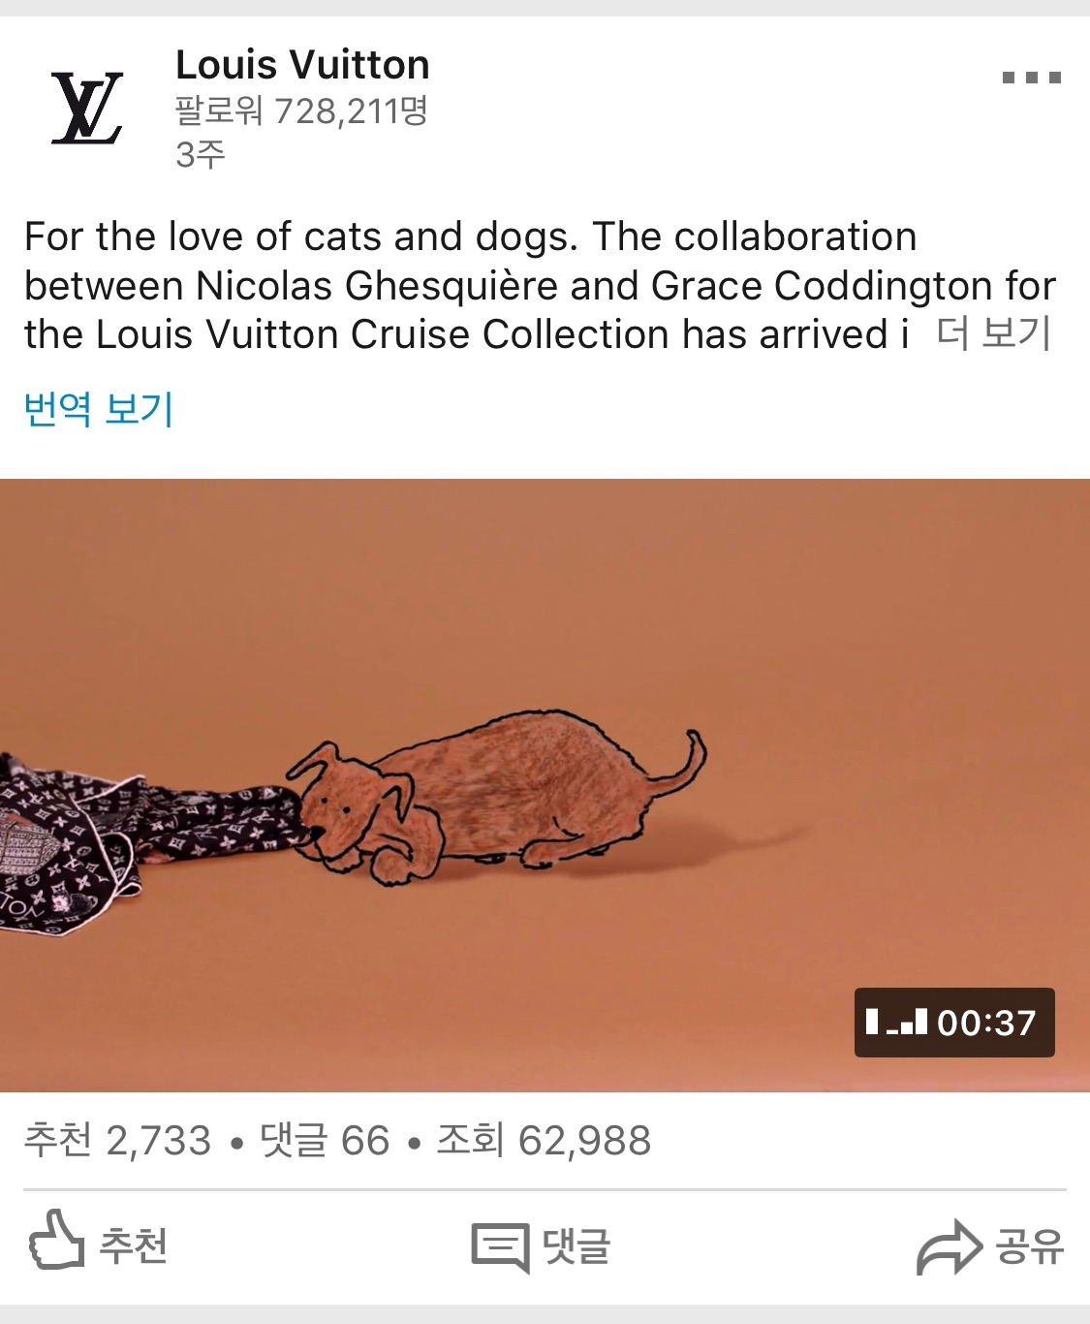Image resolution: width=1090 pixels, height=1324 pixels.
Task: Tap the 댓글 comment button label
Action: (576, 1245)
